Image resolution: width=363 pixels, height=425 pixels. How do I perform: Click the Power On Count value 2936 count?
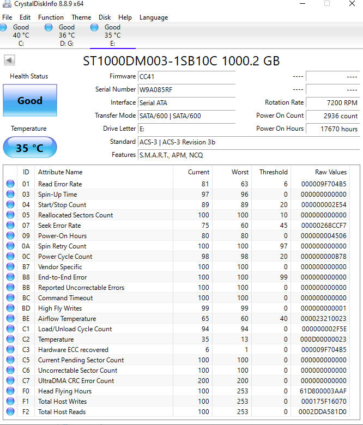332,116
